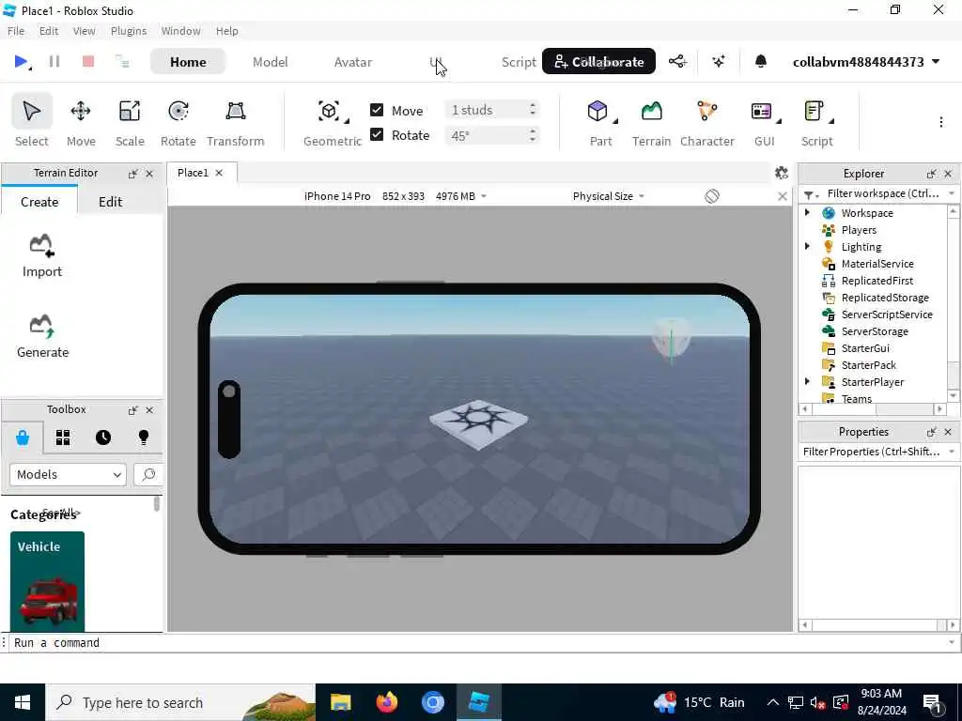Open Windows Start menu

(23, 702)
